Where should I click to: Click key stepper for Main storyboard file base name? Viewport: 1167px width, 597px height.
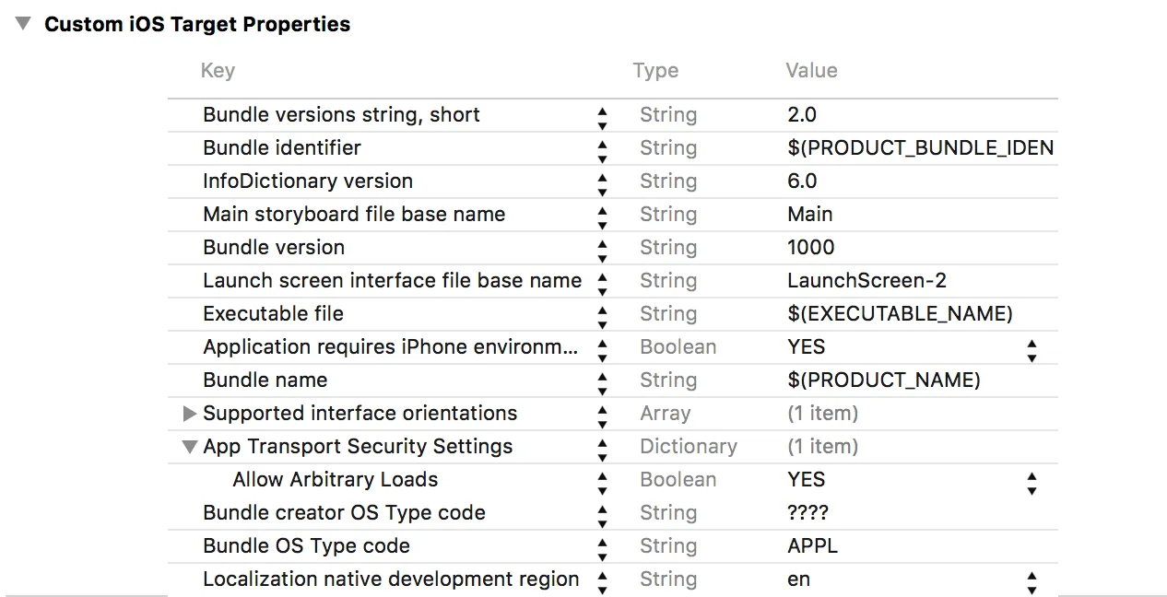point(602,215)
